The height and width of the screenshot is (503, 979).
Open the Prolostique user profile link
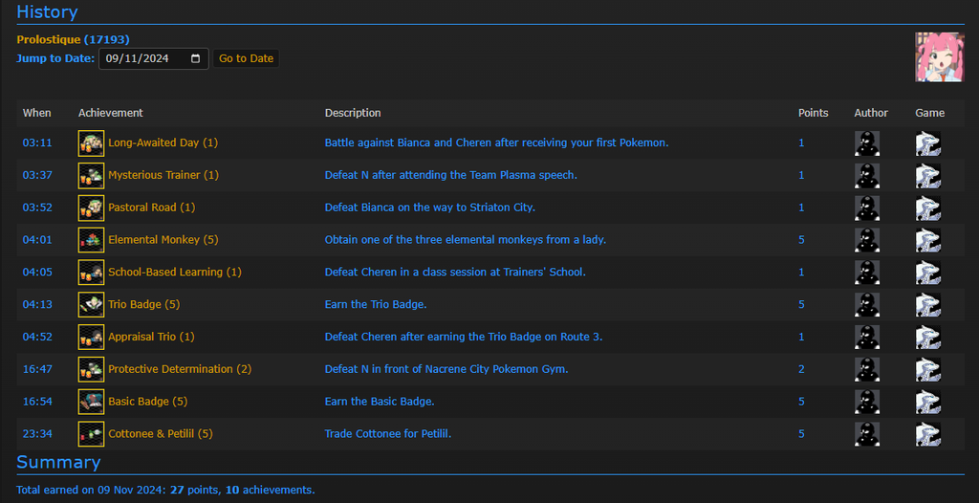(x=49, y=39)
